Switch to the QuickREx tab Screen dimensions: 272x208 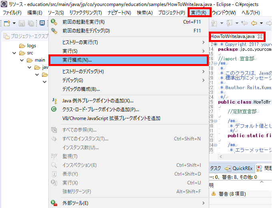point(240,168)
